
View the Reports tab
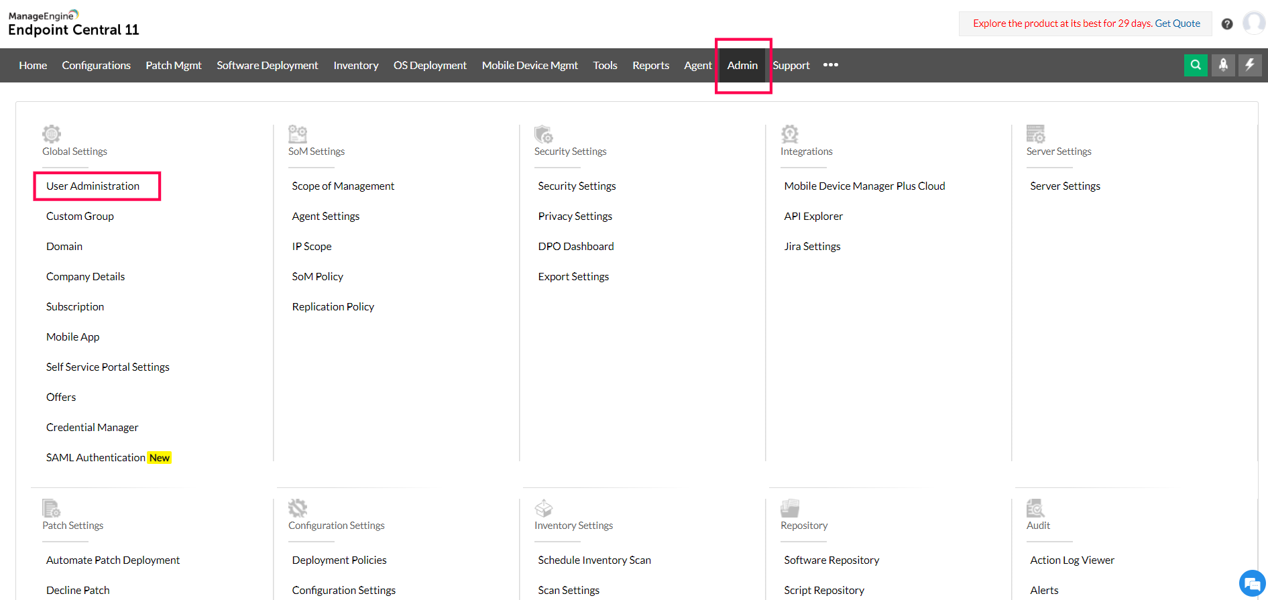[x=650, y=65]
